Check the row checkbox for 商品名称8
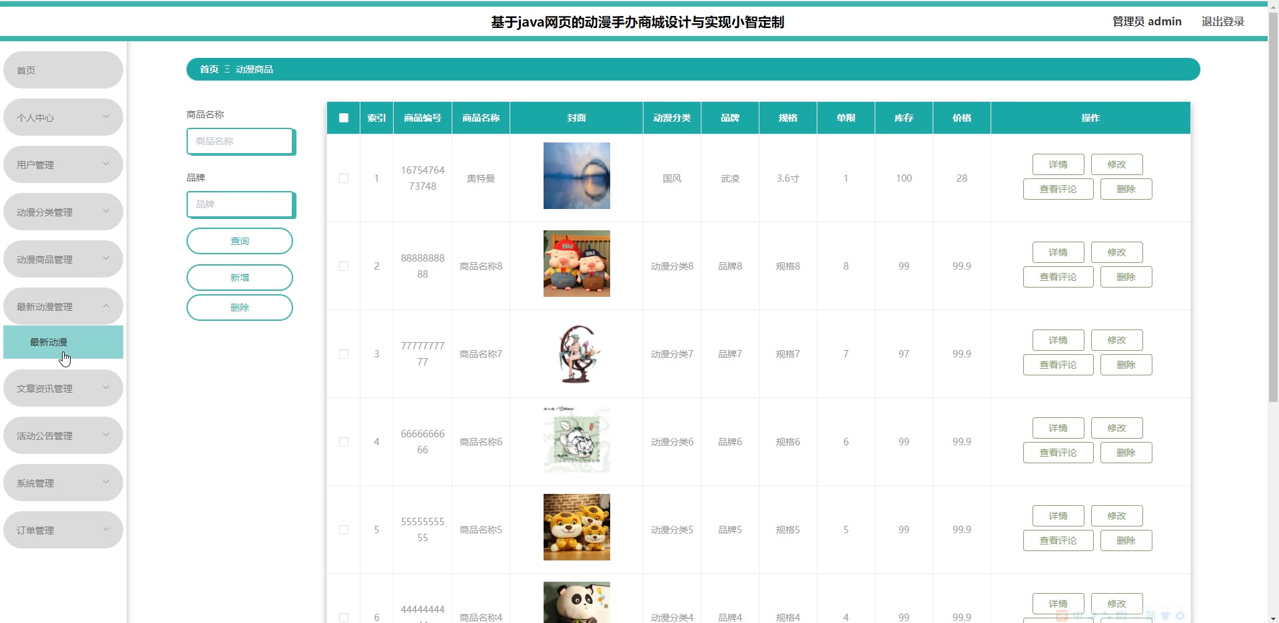Image resolution: width=1279 pixels, height=623 pixels. click(x=344, y=266)
